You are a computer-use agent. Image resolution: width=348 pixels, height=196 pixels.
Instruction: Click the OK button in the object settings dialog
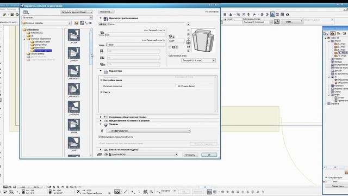click(x=209, y=155)
